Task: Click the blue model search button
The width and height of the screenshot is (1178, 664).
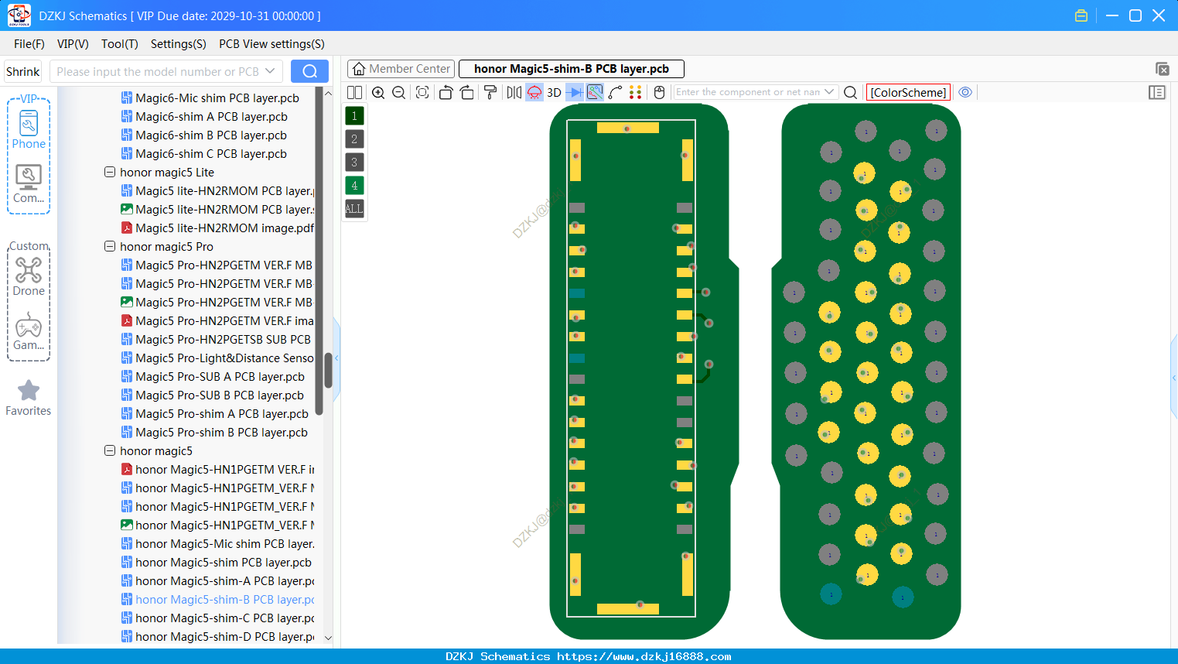Action: pyautogui.click(x=309, y=71)
